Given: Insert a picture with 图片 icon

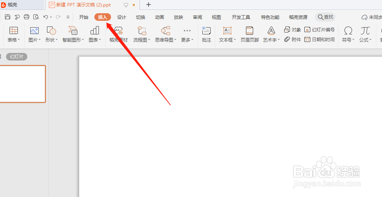Looking at the screenshot, I should coord(34,31).
